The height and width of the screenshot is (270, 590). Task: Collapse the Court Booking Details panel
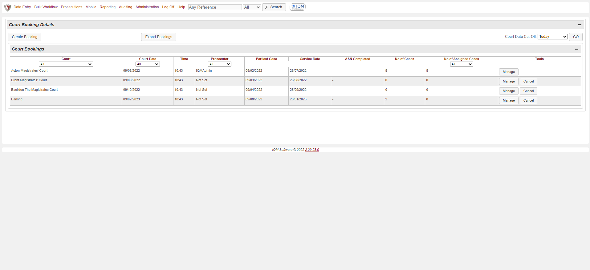coord(580,25)
